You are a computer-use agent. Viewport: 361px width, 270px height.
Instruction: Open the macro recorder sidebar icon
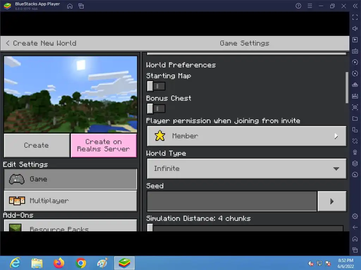[355, 62]
